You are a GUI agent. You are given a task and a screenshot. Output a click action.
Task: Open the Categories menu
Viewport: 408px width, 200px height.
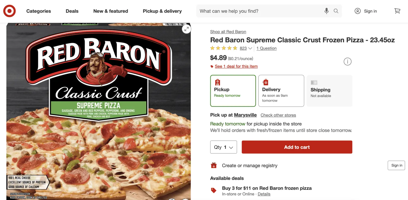click(39, 11)
